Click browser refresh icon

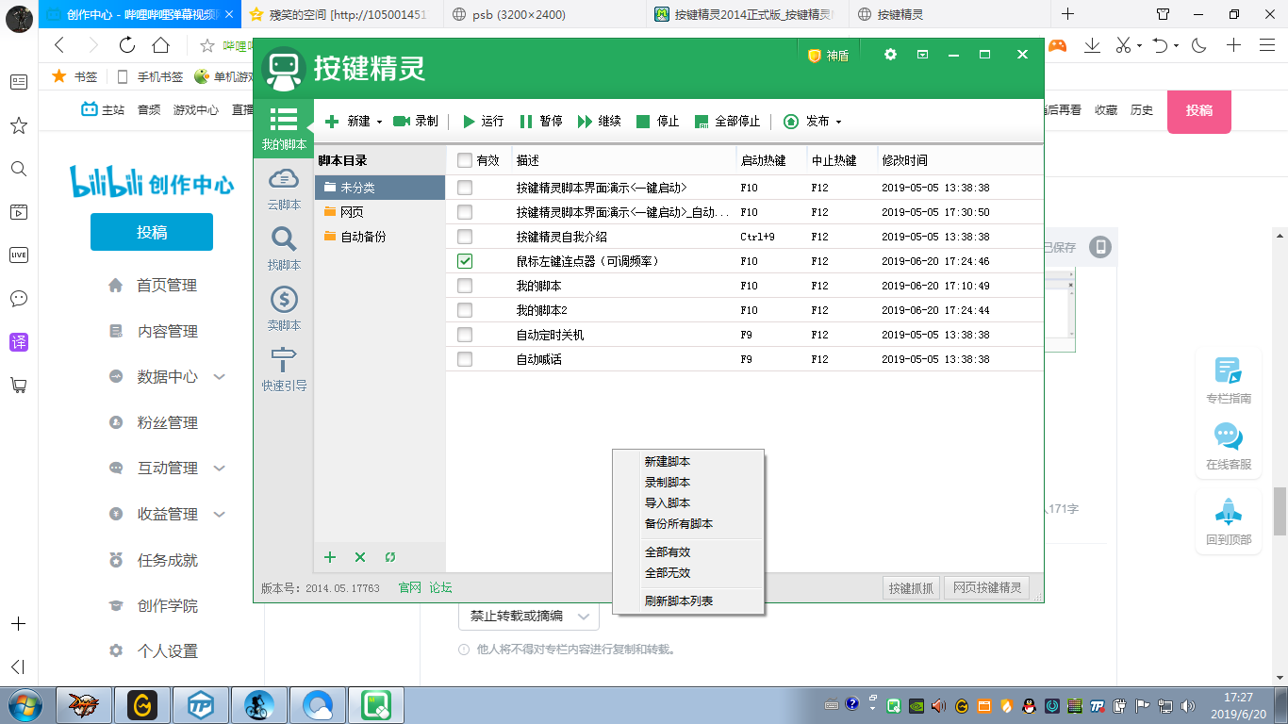click(127, 44)
